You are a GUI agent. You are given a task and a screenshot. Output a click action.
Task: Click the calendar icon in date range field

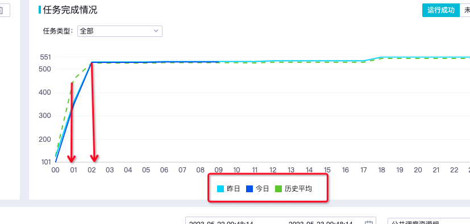pos(368,222)
